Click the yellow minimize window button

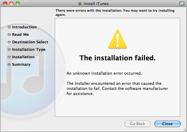[x=12, y=4]
